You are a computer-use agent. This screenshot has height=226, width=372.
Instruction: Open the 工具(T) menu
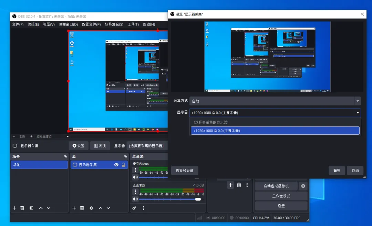click(133, 24)
